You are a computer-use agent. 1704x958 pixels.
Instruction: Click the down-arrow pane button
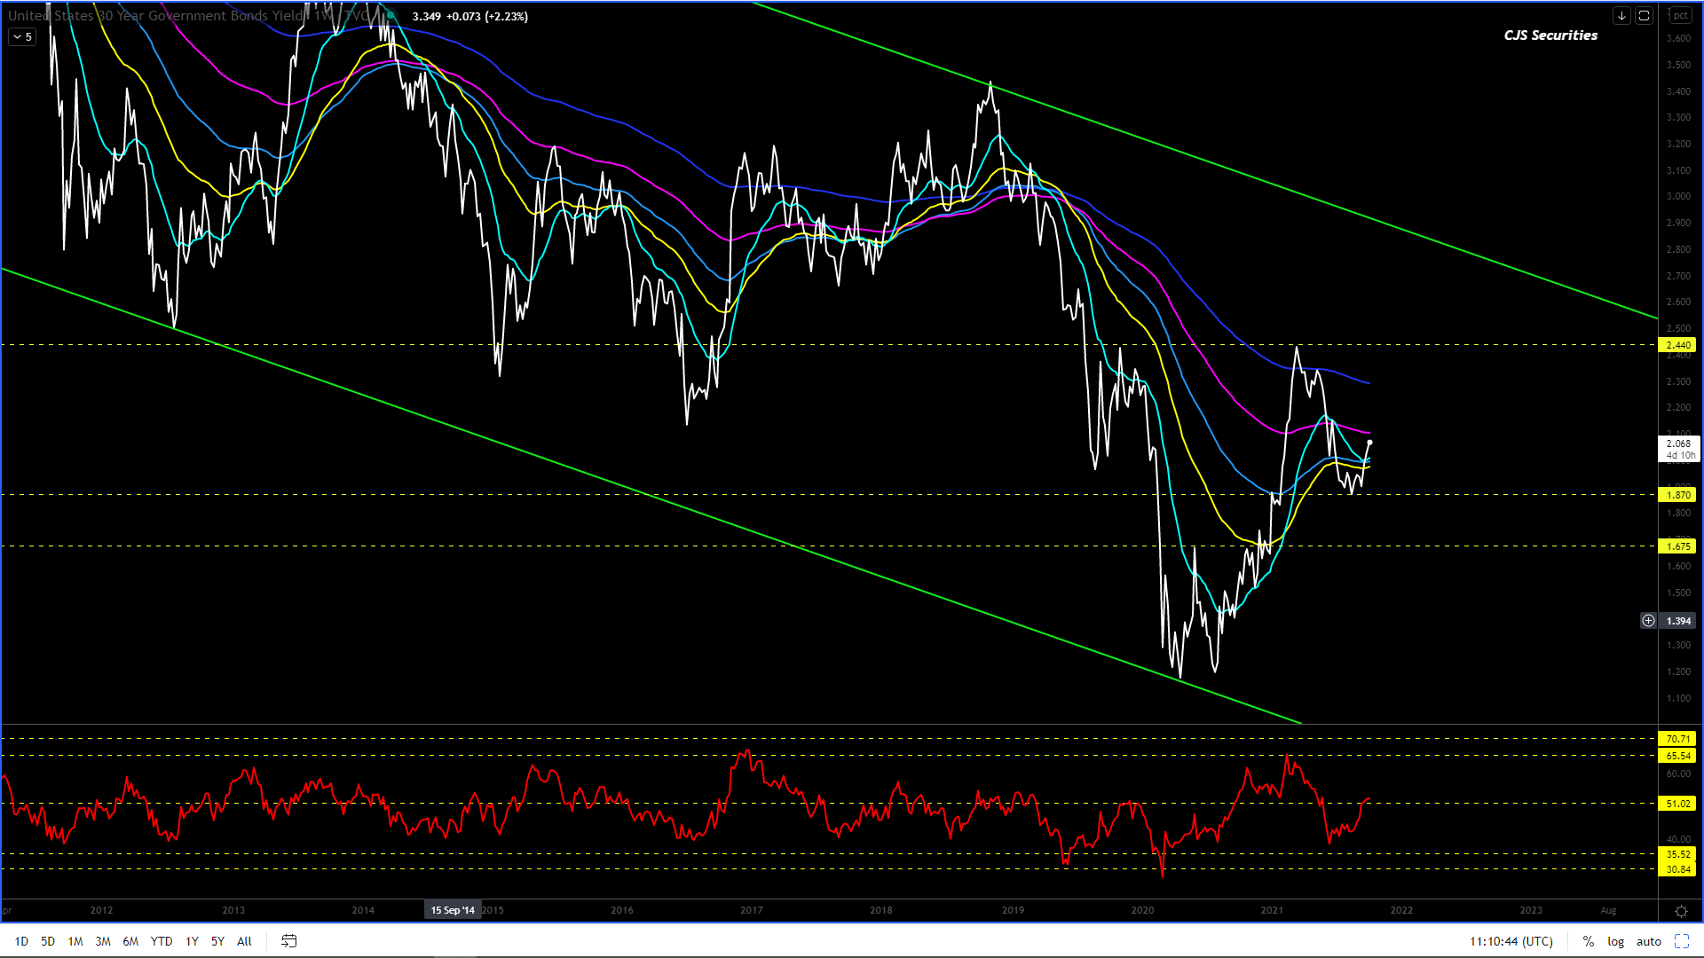pos(1621,16)
